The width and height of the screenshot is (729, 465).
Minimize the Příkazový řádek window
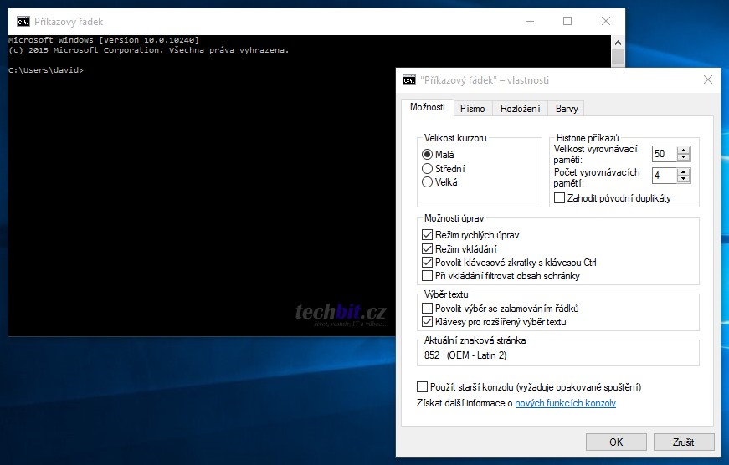coord(529,22)
